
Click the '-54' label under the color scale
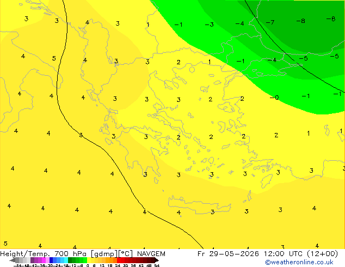(17, 265)
